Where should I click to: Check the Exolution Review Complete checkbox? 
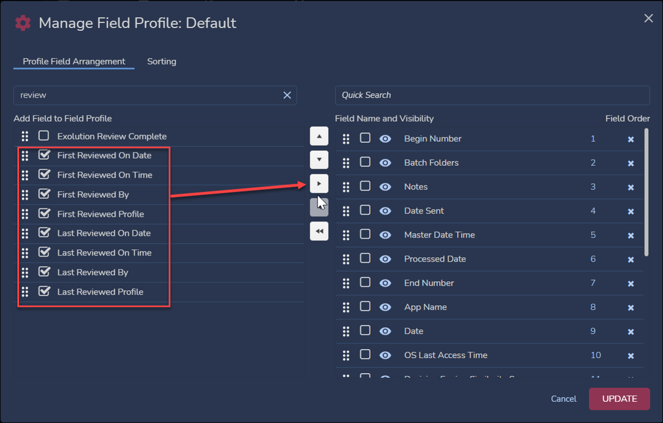[44, 136]
